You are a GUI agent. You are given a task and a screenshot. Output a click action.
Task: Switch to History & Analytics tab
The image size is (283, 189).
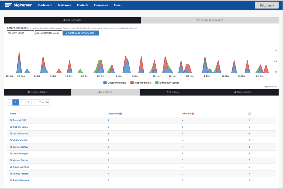210,20
